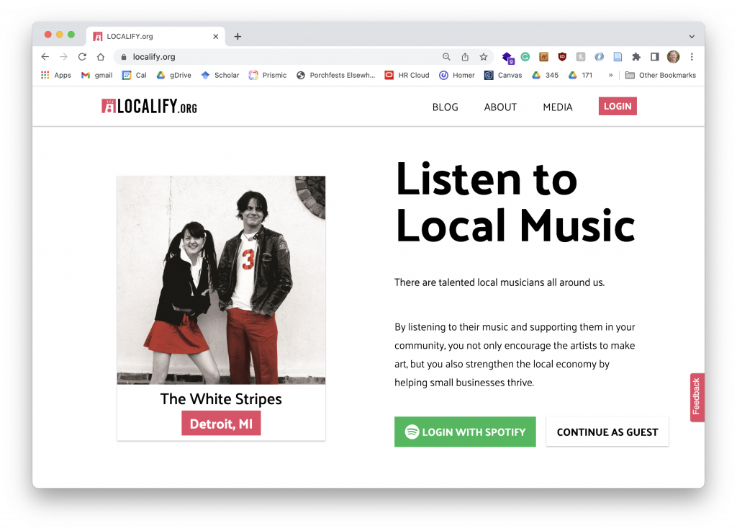Click the White Stripes band photo
This screenshot has height=531, width=737.
pos(221,280)
